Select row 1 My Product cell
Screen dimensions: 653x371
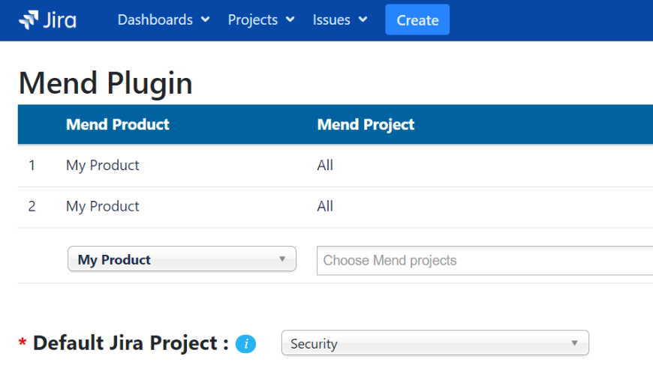[x=103, y=166]
